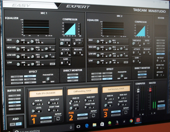Click the PON 1 repeat loop icon
This screenshot has height=132, width=170.
pos(58,118)
